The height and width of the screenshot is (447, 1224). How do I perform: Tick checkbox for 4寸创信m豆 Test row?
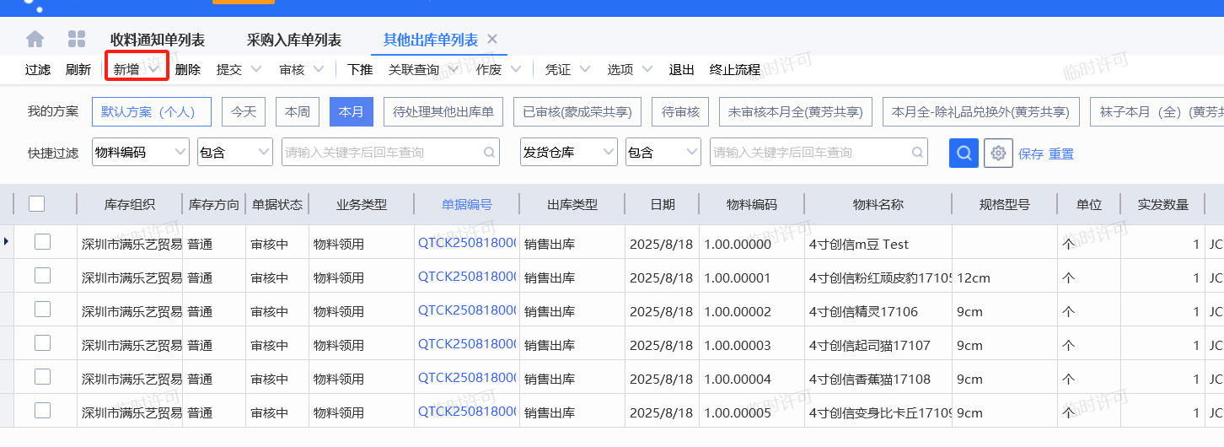pos(42,243)
